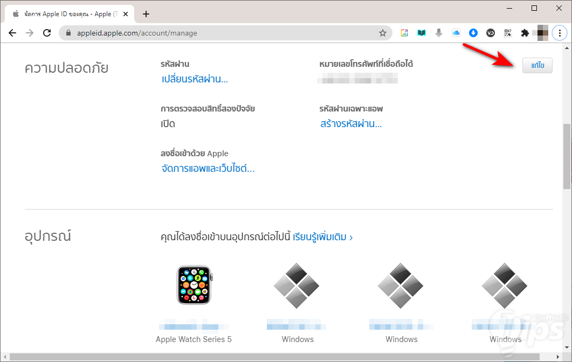The width and height of the screenshot is (572, 362).
Task: Click the teal open-book extension icon
Action: 422,33
